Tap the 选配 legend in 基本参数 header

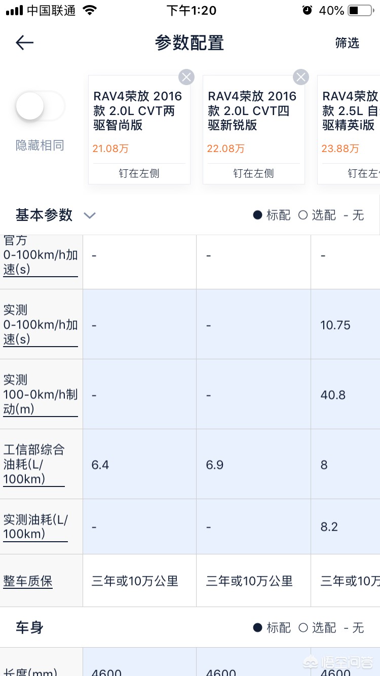[317, 215]
